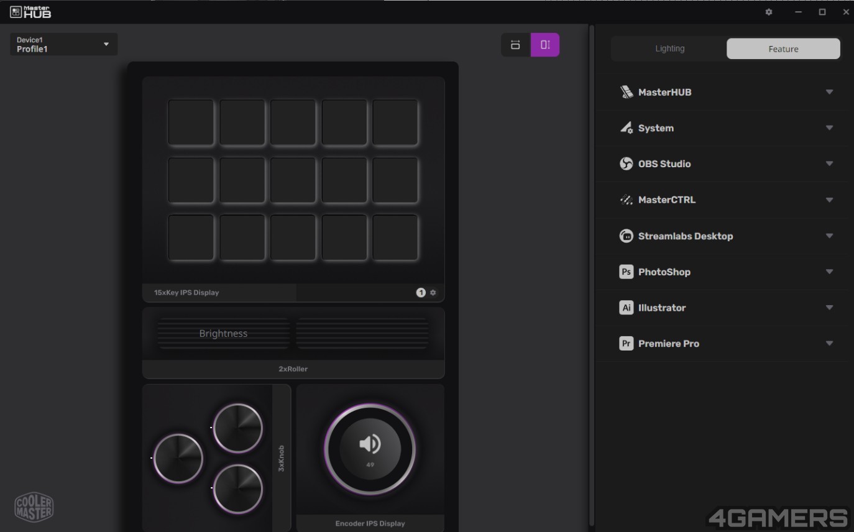Expand the PhotoShop section arrow
The width and height of the screenshot is (854, 532).
click(829, 272)
